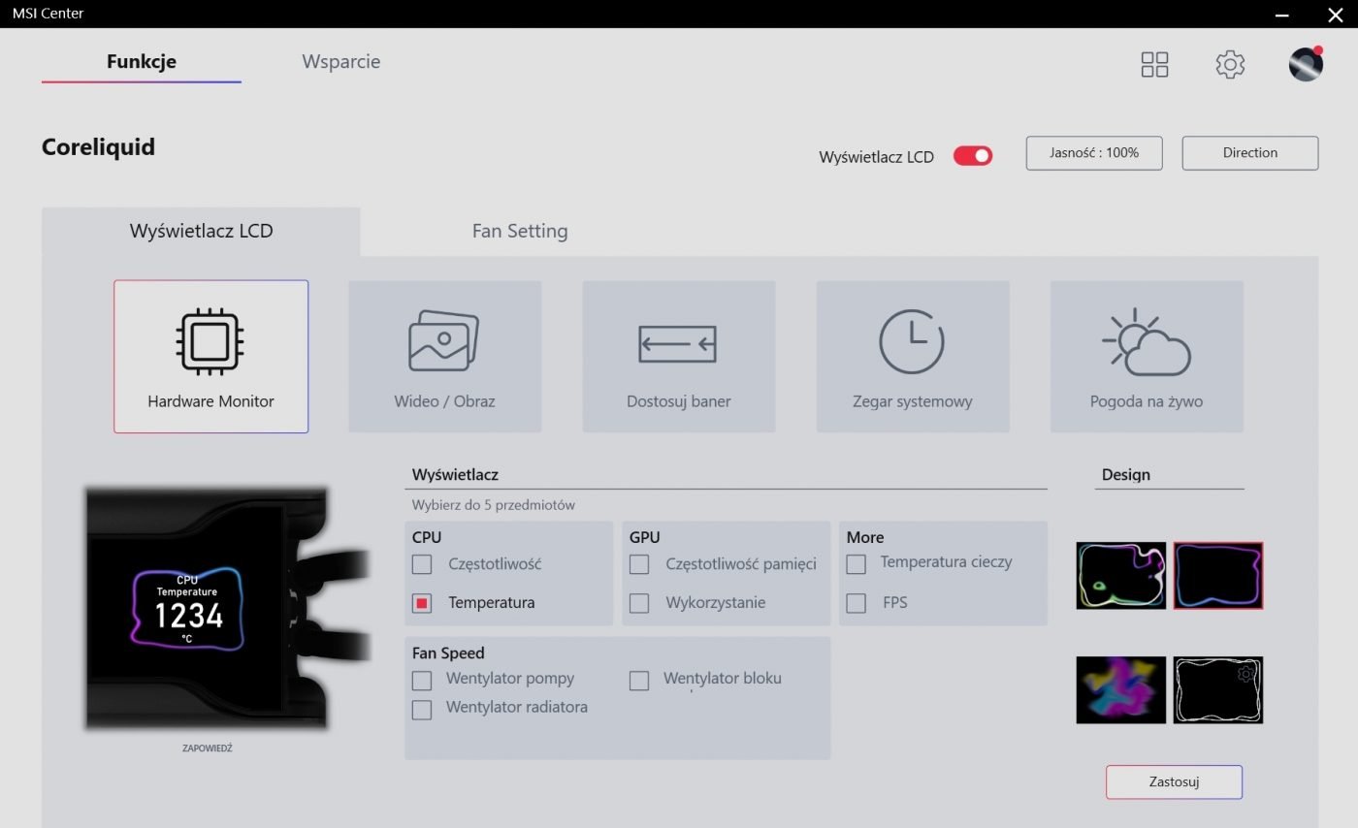Enable GPU Wykorzystanie checkbox
1358x828 pixels.
point(638,602)
